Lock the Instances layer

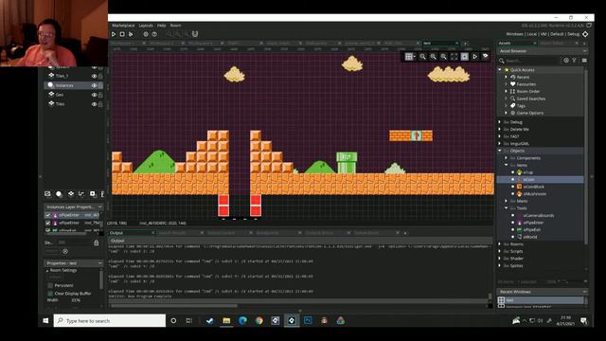click(100, 85)
